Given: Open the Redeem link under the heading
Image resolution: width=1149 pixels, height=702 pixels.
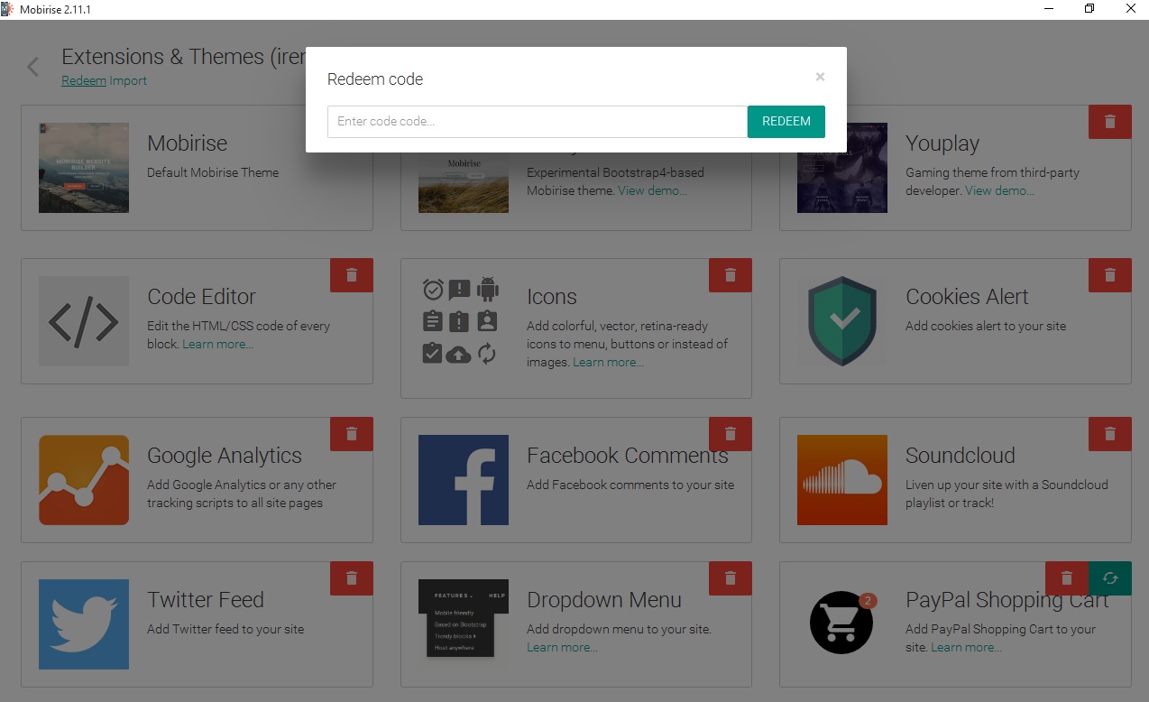Looking at the screenshot, I should point(83,81).
